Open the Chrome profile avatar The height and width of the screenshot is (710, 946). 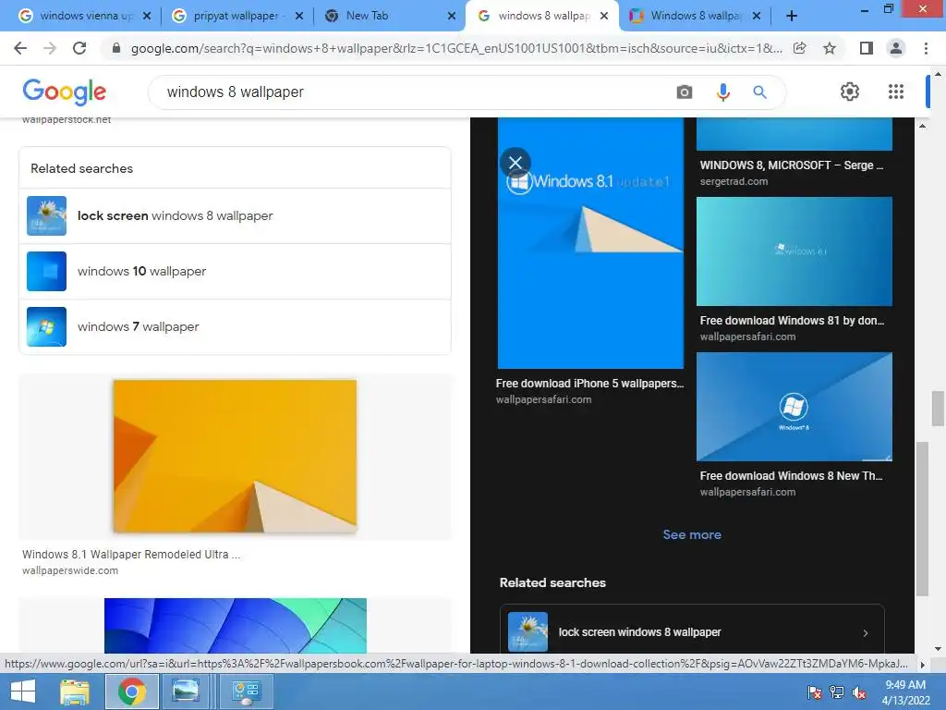(896, 48)
